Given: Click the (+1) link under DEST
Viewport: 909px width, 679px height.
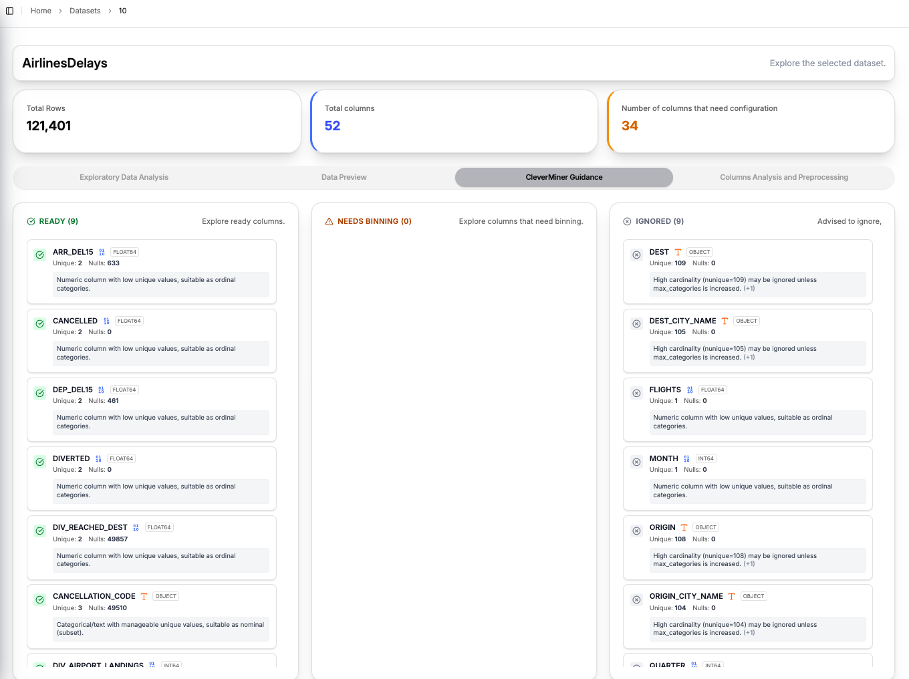Looking at the screenshot, I should point(749,288).
